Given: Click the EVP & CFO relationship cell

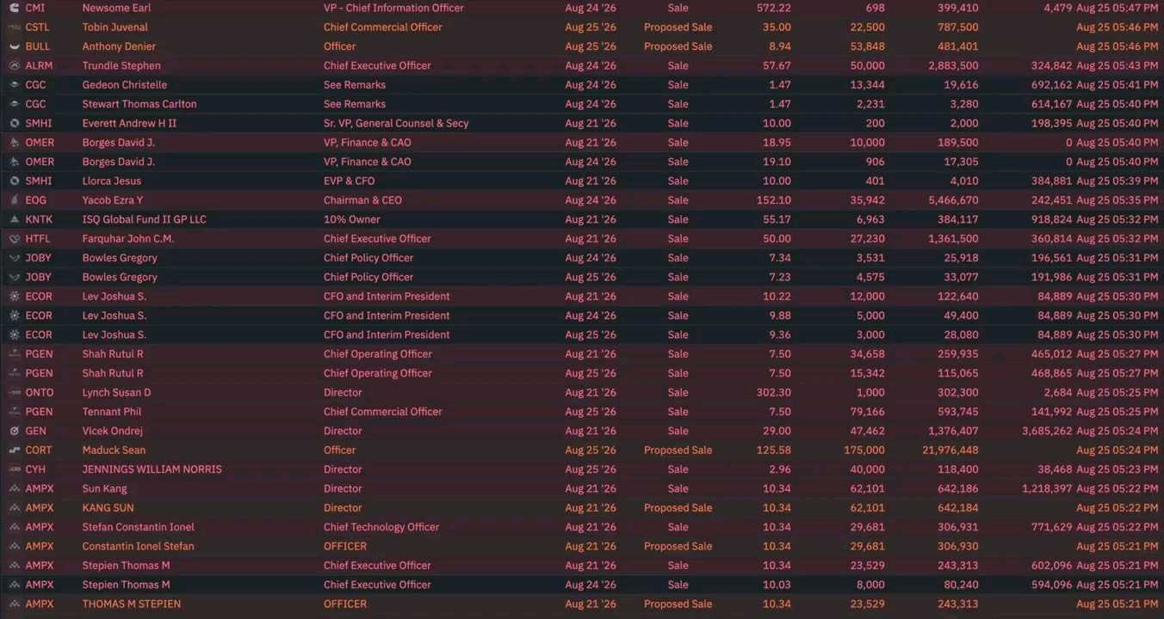Looking at the screenshot, I should (x=349, y=181).
